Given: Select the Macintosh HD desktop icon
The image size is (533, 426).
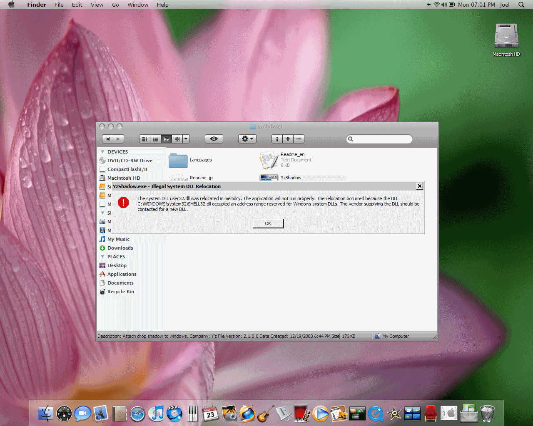Looking at the screenshot, I should click(506, 40).
